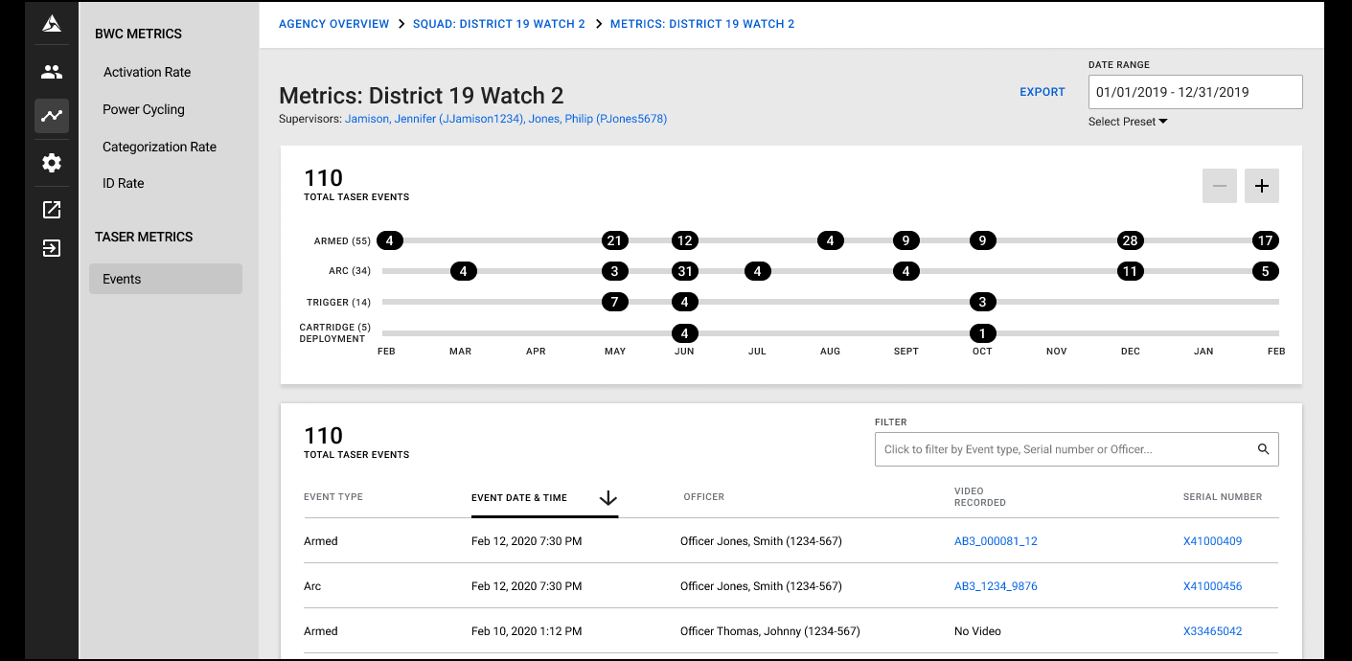The image size is (1352, 661).
Task: Select the Users panel icon in sidebar
Action: click(x=51, y=70)
